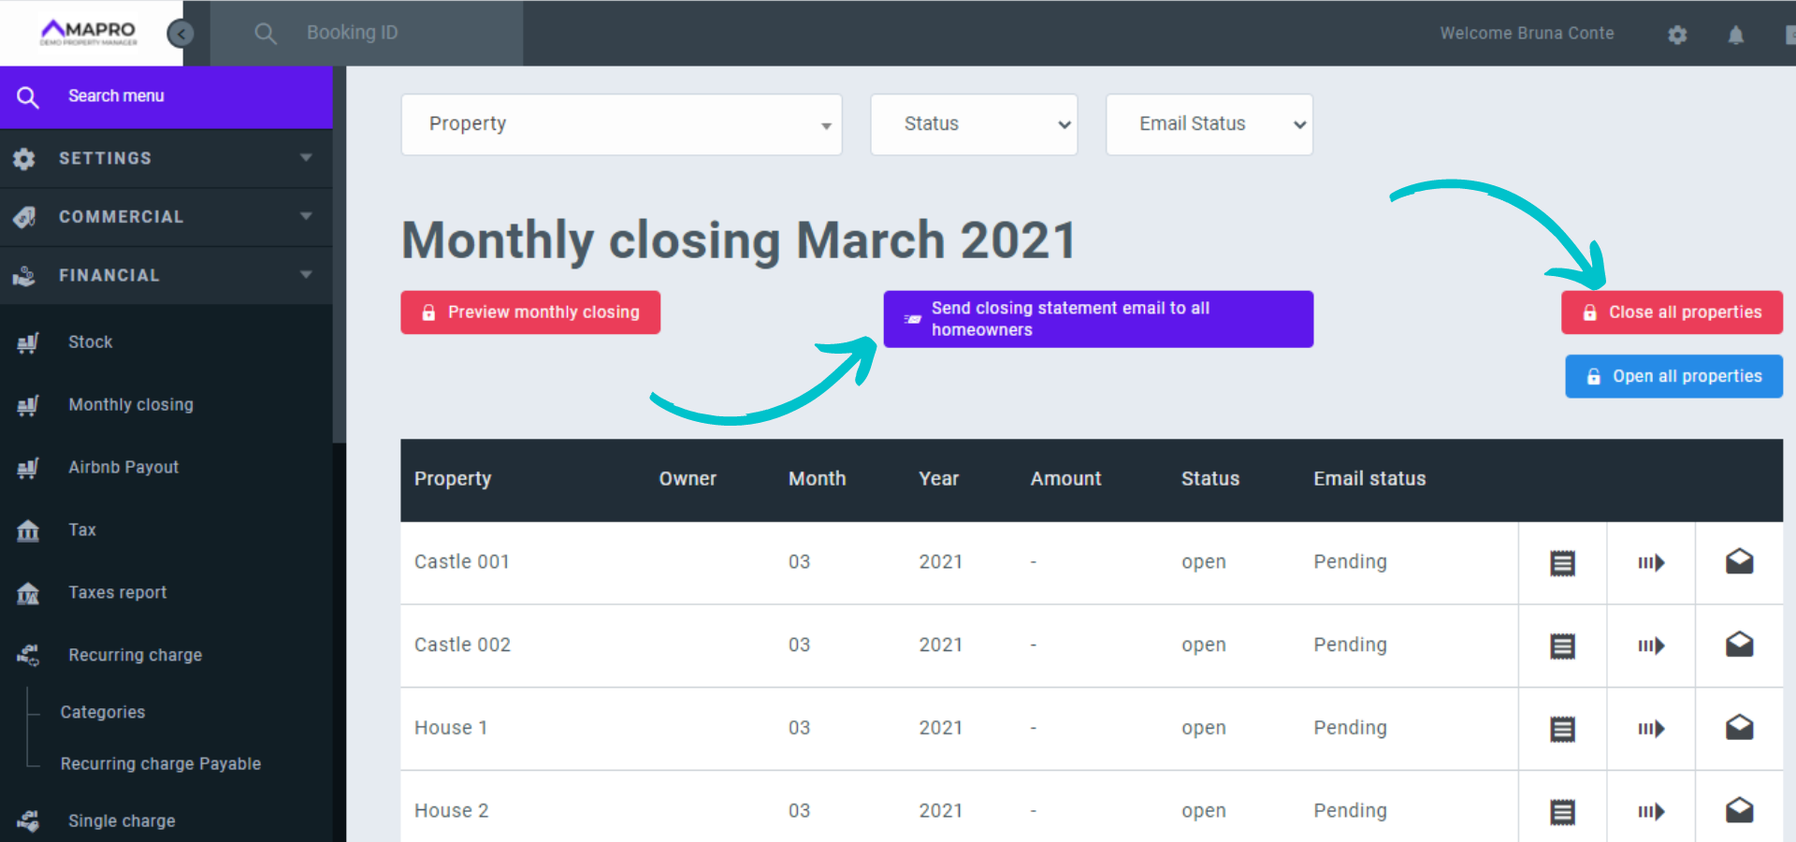Open Airbnb Payout in sidebar
Image resolution: width=1796 pixels, height=842 pixels.
click(123, 467)
